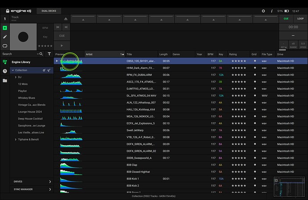Switch to the LOOP tab
The height and width of the screenshot is (200, 308).
(300, 19)
